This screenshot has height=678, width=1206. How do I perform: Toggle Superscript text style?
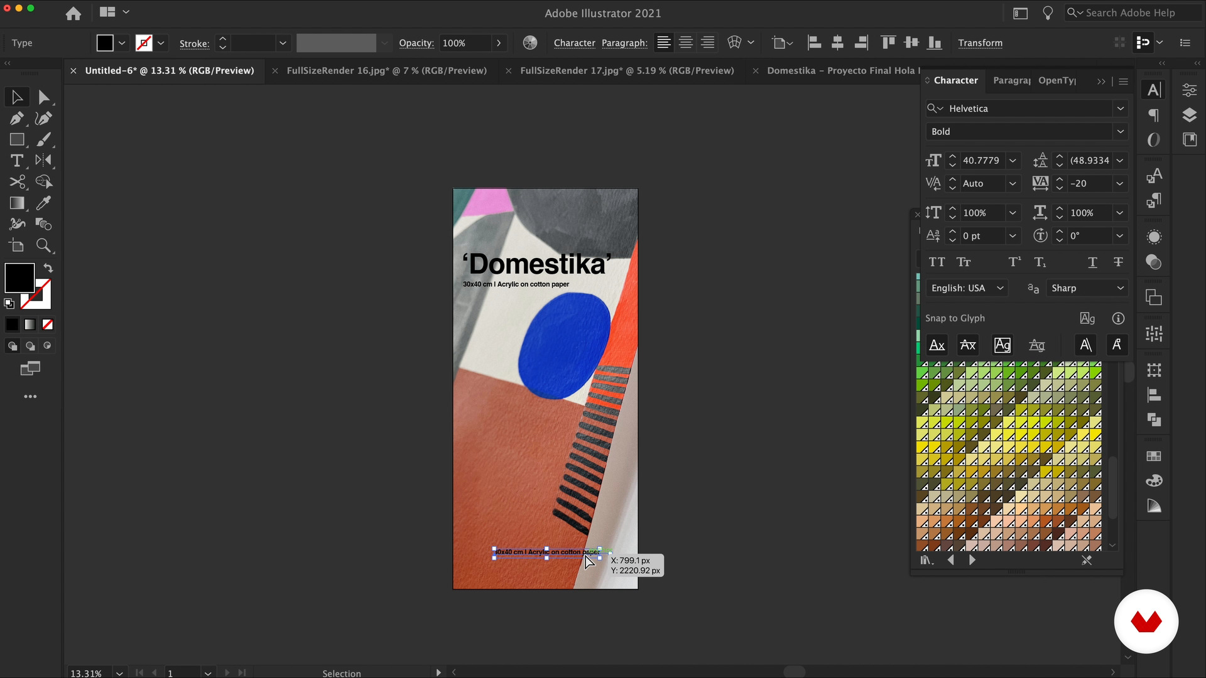tap(1014, 262)
